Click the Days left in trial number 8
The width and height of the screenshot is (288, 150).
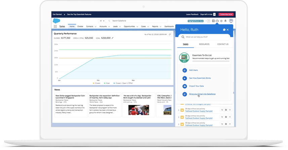click(x=214, y=14)
